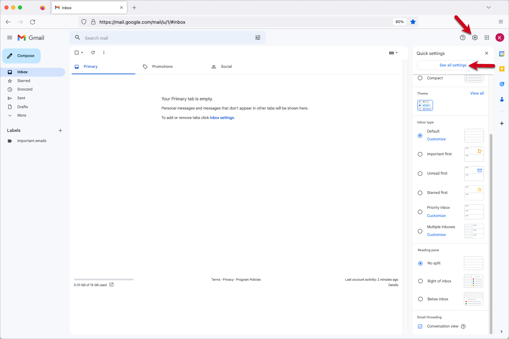Customize Multiple Inboxes layout

436,235
